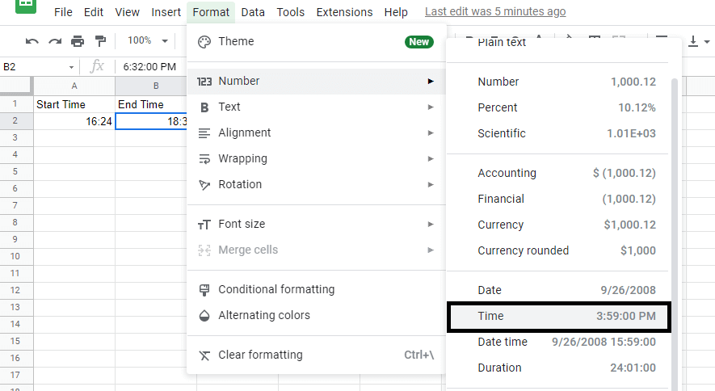Click the 'Start Time' cell
This screenshot has height=391, width=715.
tap(74, 104)
